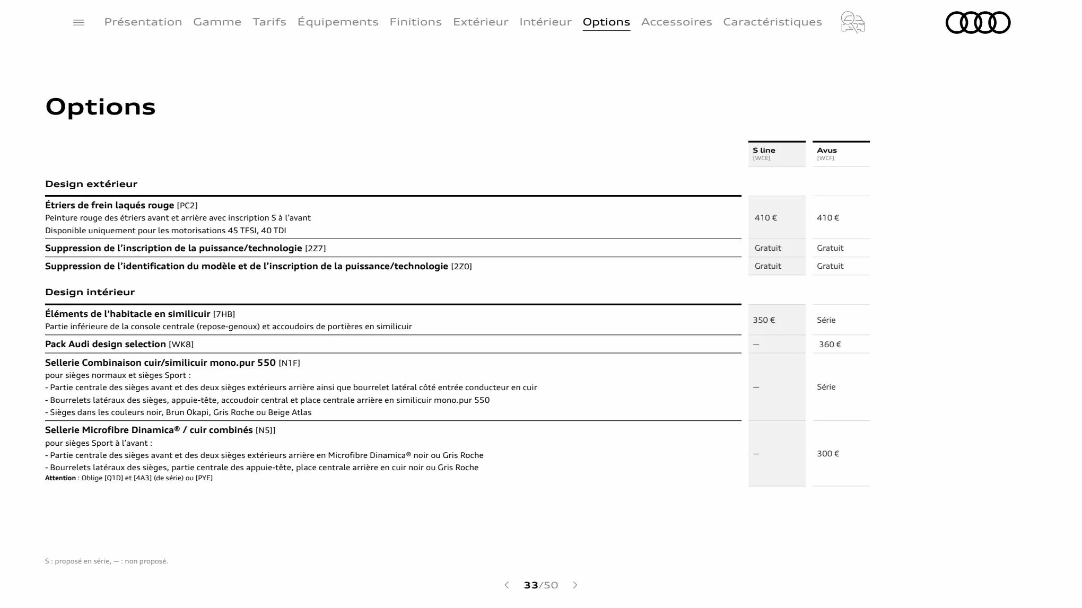Click the Audi four-rings logo

(978, 22)
